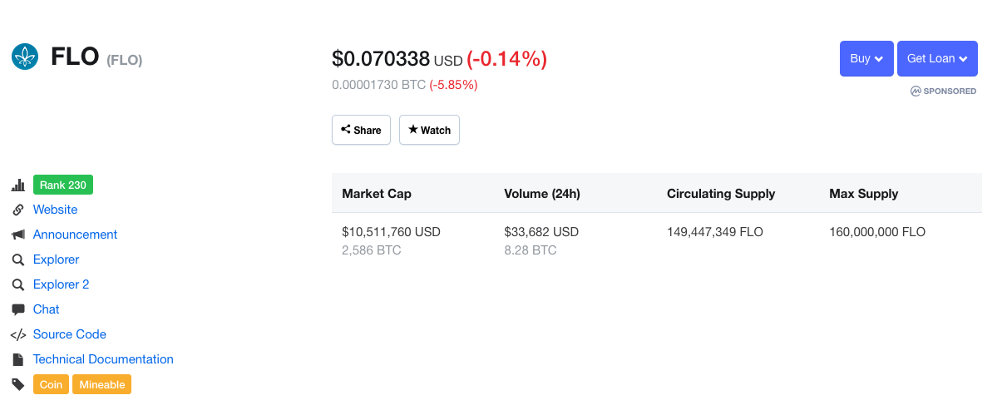Click the link icon beside Website
This screenshot has width=1007, height=415.
(x=17, y=210)
